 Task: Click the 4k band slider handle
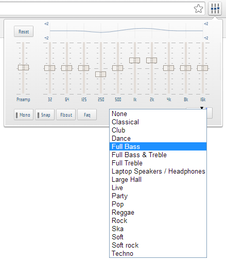[x=169, y=68]
